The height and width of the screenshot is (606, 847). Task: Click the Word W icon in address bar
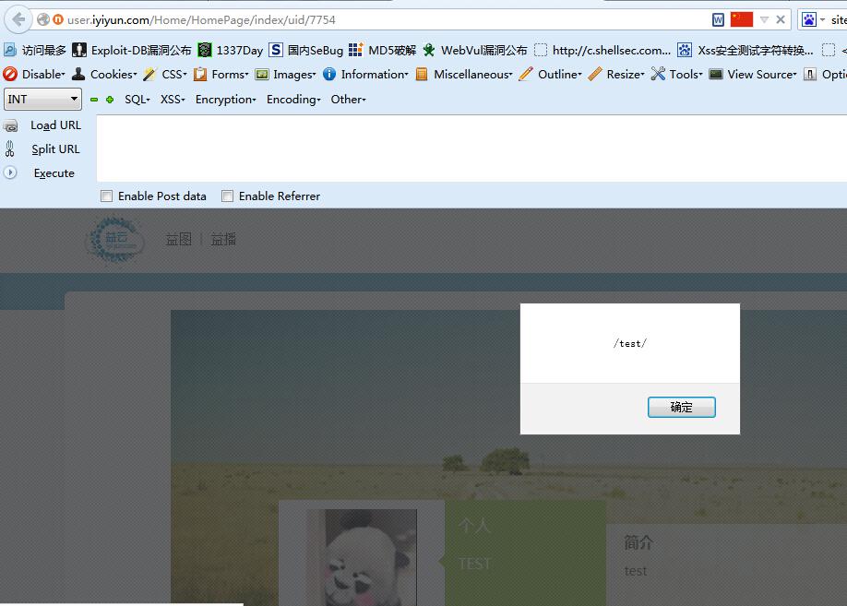718,20
